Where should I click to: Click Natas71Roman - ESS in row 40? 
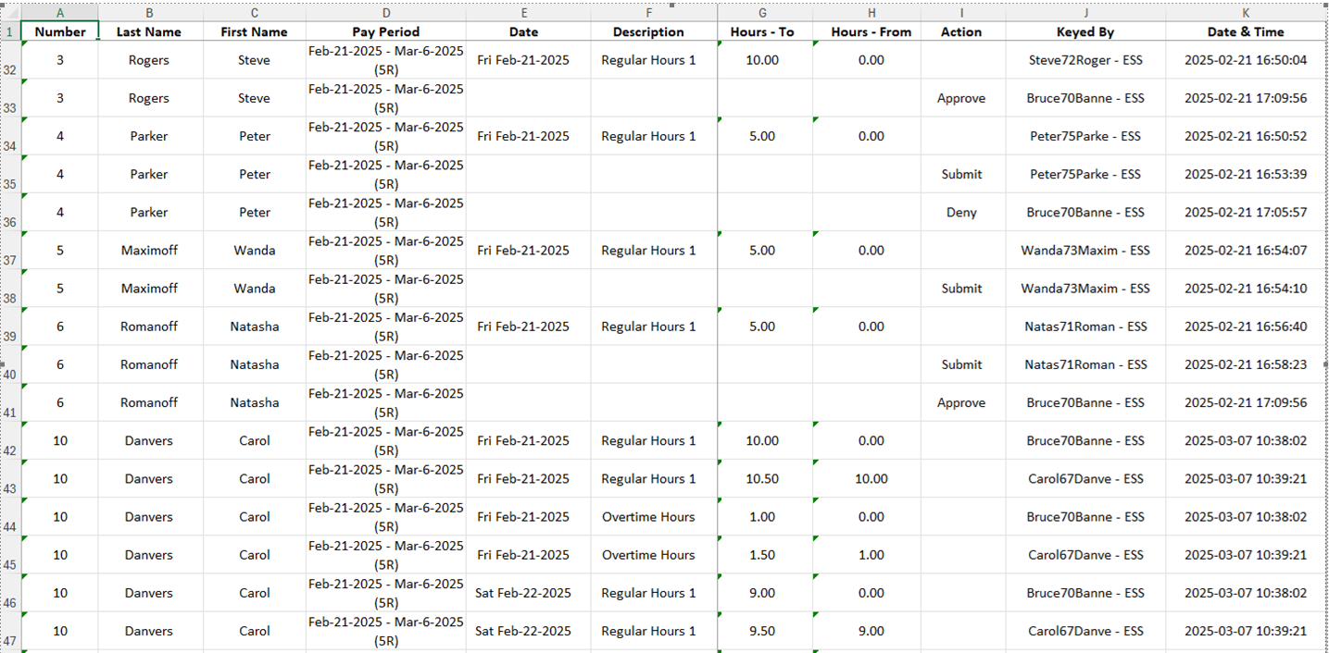coord(1085,364)
